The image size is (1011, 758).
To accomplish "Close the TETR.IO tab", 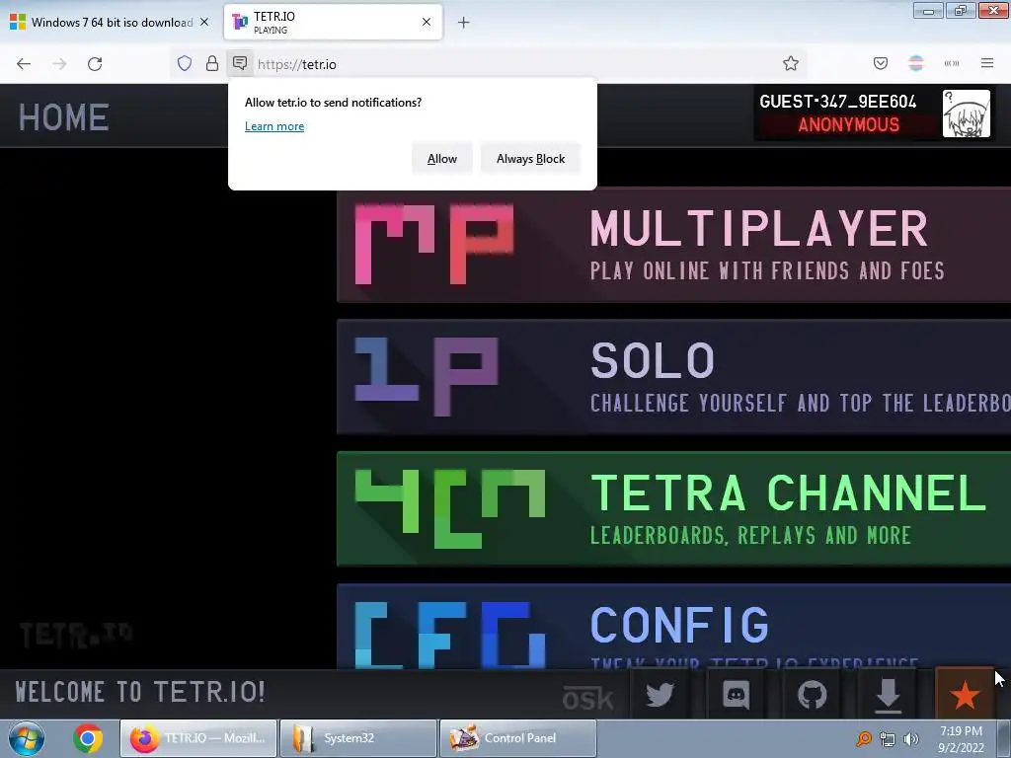I will coord(427,22).
